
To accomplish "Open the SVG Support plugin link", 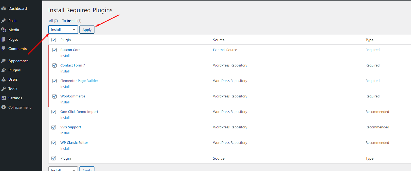I will (71, 127).
